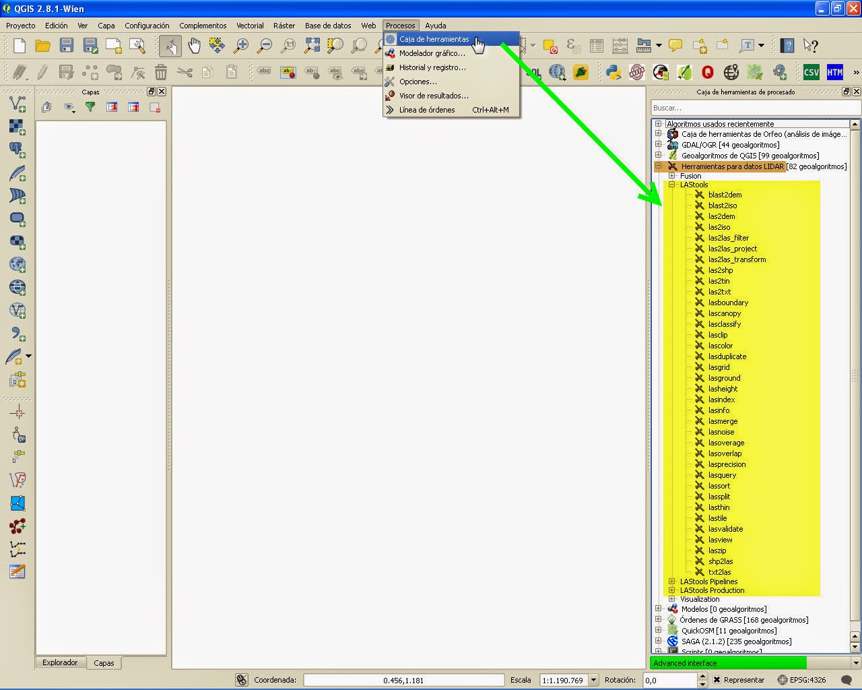The width and height of the screenshot is (862, 690).
Task: Open the Python console
Action: 614,72
